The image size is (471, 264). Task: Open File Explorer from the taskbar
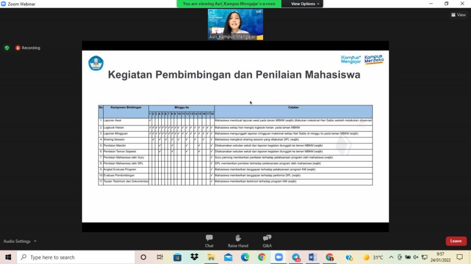pyautogui.click(x=211, y=257)
